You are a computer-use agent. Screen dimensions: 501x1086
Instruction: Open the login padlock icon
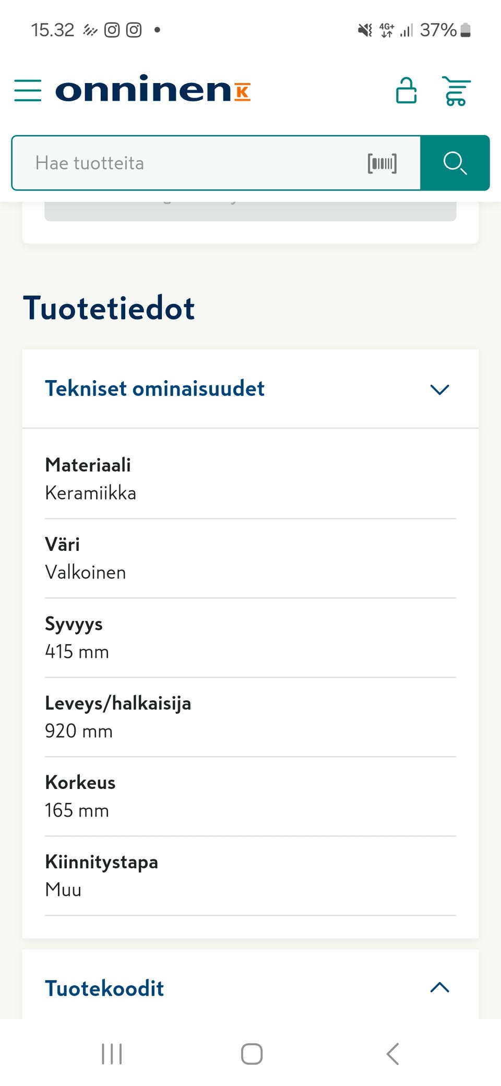pos(406,90)
